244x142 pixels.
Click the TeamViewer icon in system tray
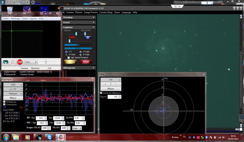point(206,137)
